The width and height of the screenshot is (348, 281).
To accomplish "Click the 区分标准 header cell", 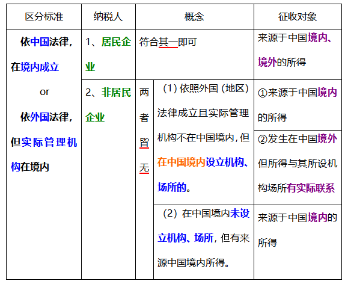I will [44, 17].
